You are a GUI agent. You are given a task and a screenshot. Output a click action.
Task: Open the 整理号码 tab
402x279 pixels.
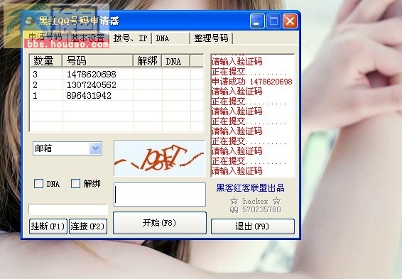click(211, 38)
